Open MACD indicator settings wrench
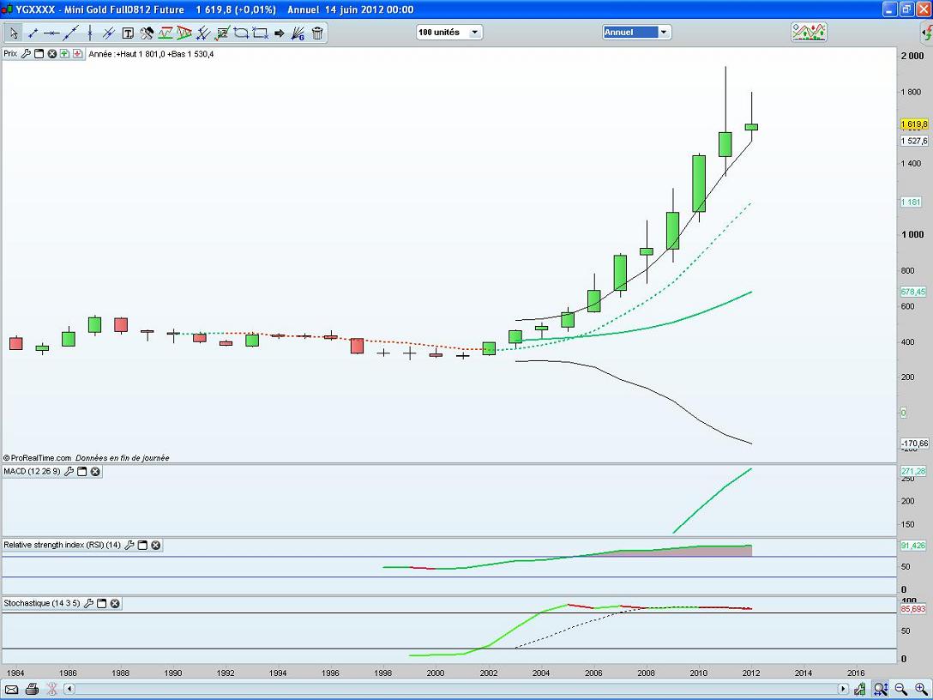The image size is (933, 700). (69, 472)
